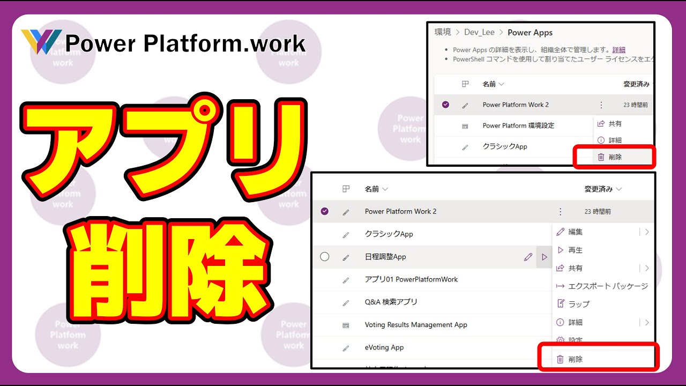Click the edit pencil button on the 日程調整App row
Viewport: 686px width, 386px height.
pyautogui.click(x=528, y=257)
